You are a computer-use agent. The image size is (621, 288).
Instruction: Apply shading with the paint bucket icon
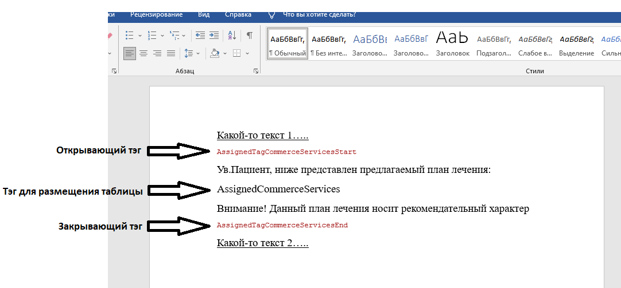(x=215, y=53)
